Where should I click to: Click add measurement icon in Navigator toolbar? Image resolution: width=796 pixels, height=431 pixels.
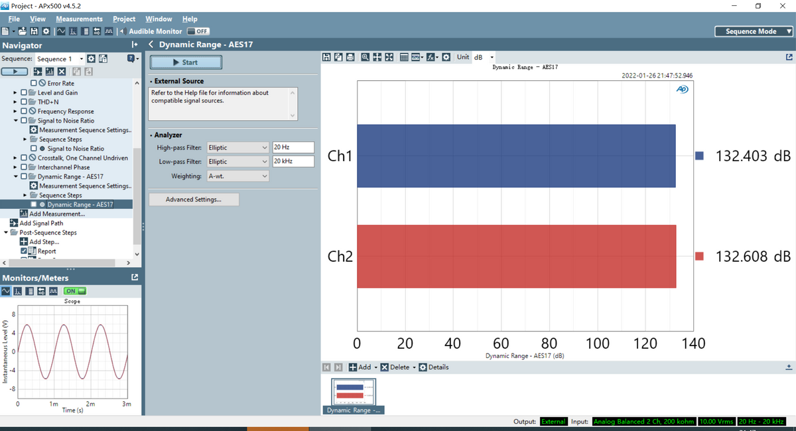pos(50,72)
